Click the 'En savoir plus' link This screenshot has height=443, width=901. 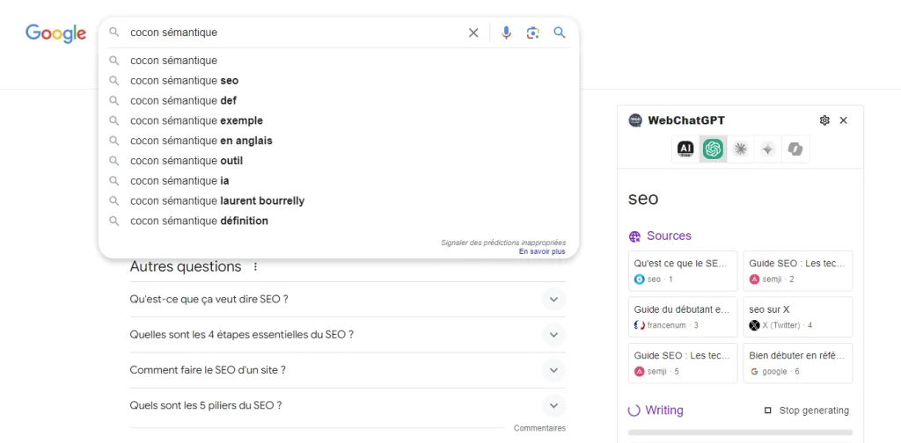tap(542, 251)
